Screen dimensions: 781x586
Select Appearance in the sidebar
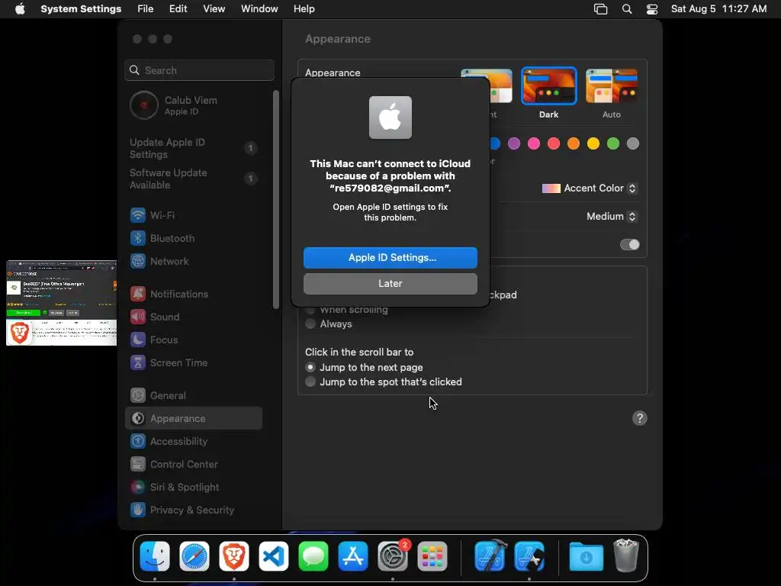click(x=193, y=419)
